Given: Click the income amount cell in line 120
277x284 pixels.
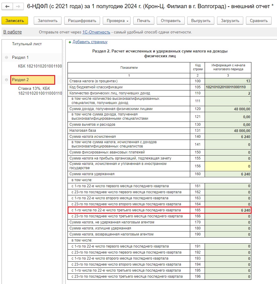Looking at the screenshot, I should [228, 109].
